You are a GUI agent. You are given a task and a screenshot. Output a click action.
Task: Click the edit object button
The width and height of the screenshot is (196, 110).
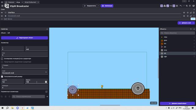[24, 38]
